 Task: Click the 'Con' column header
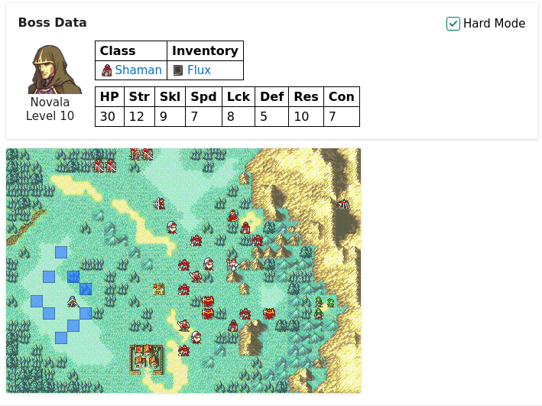342,97
